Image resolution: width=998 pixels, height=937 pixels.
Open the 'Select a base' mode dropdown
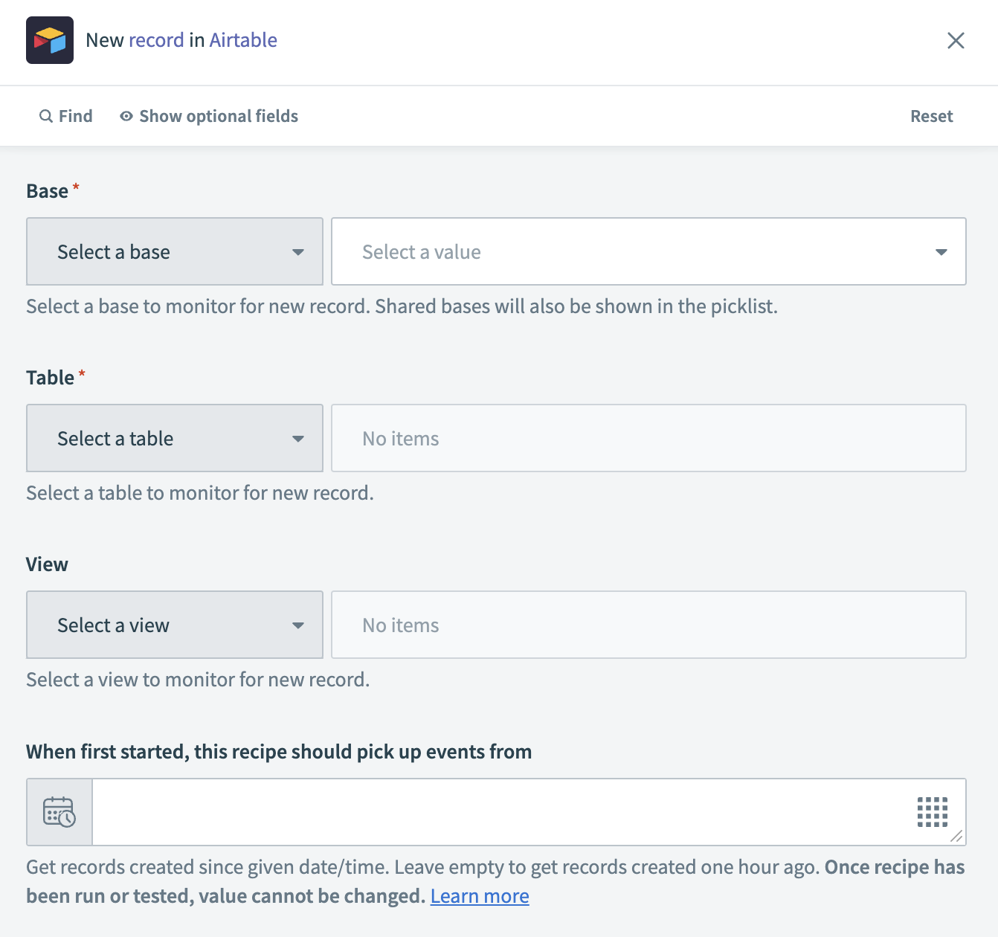click(x=175, y=252)
